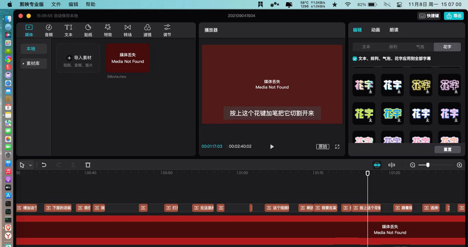Toggle timeline auto-snap magnet icon
The image size is (468, 247).
pyautogui.click(x=377, y=165)
